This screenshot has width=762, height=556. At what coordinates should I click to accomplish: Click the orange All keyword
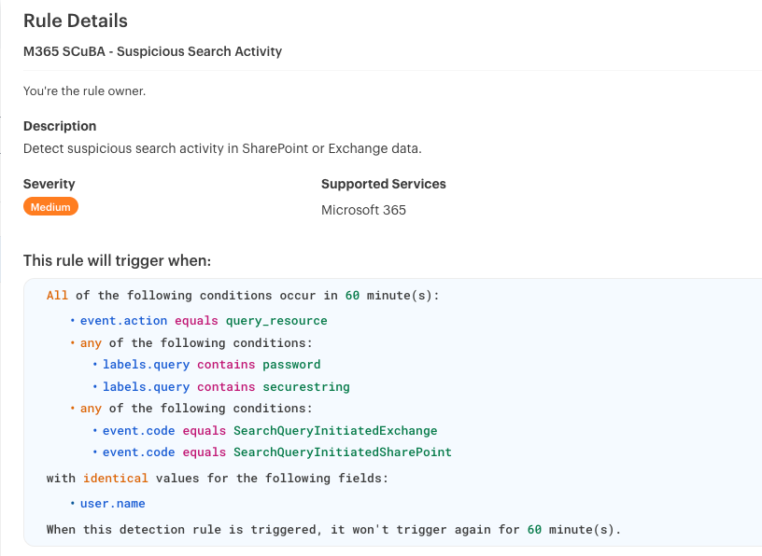click(x=57, y=296)
